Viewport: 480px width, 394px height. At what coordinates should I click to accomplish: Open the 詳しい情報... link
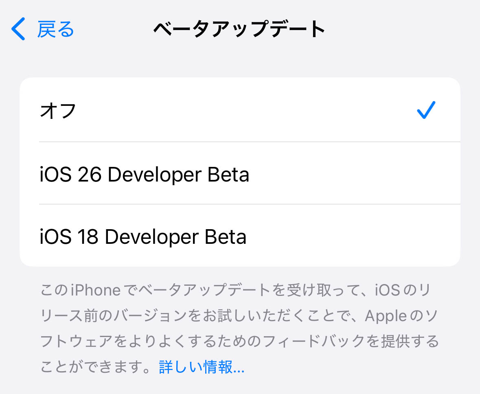(x=202, y=368)
